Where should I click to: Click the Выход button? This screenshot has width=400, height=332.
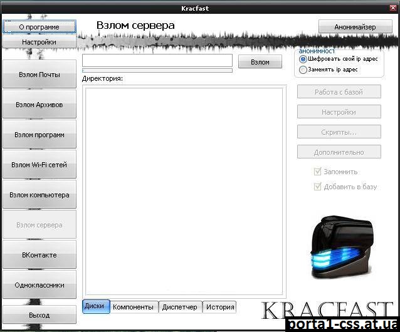click(x=39, y=315)
